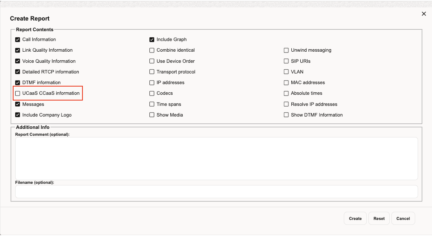432x238 pixels.
Task: Disable Link Quality Information
Action: 18,50
